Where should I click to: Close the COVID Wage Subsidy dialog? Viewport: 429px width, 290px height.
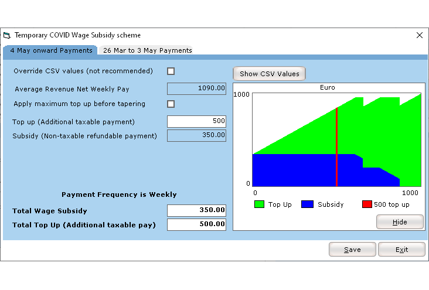click(x=419, y=35)
